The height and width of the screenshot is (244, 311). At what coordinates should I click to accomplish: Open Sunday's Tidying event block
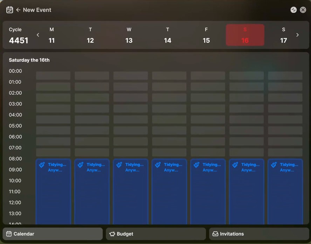pyautogui.click(x=285, y=191)
